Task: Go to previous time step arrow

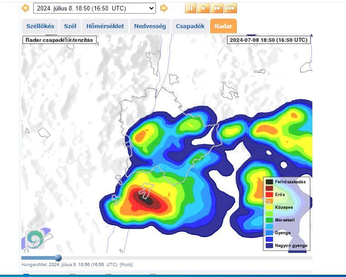Action: [25, 8]
